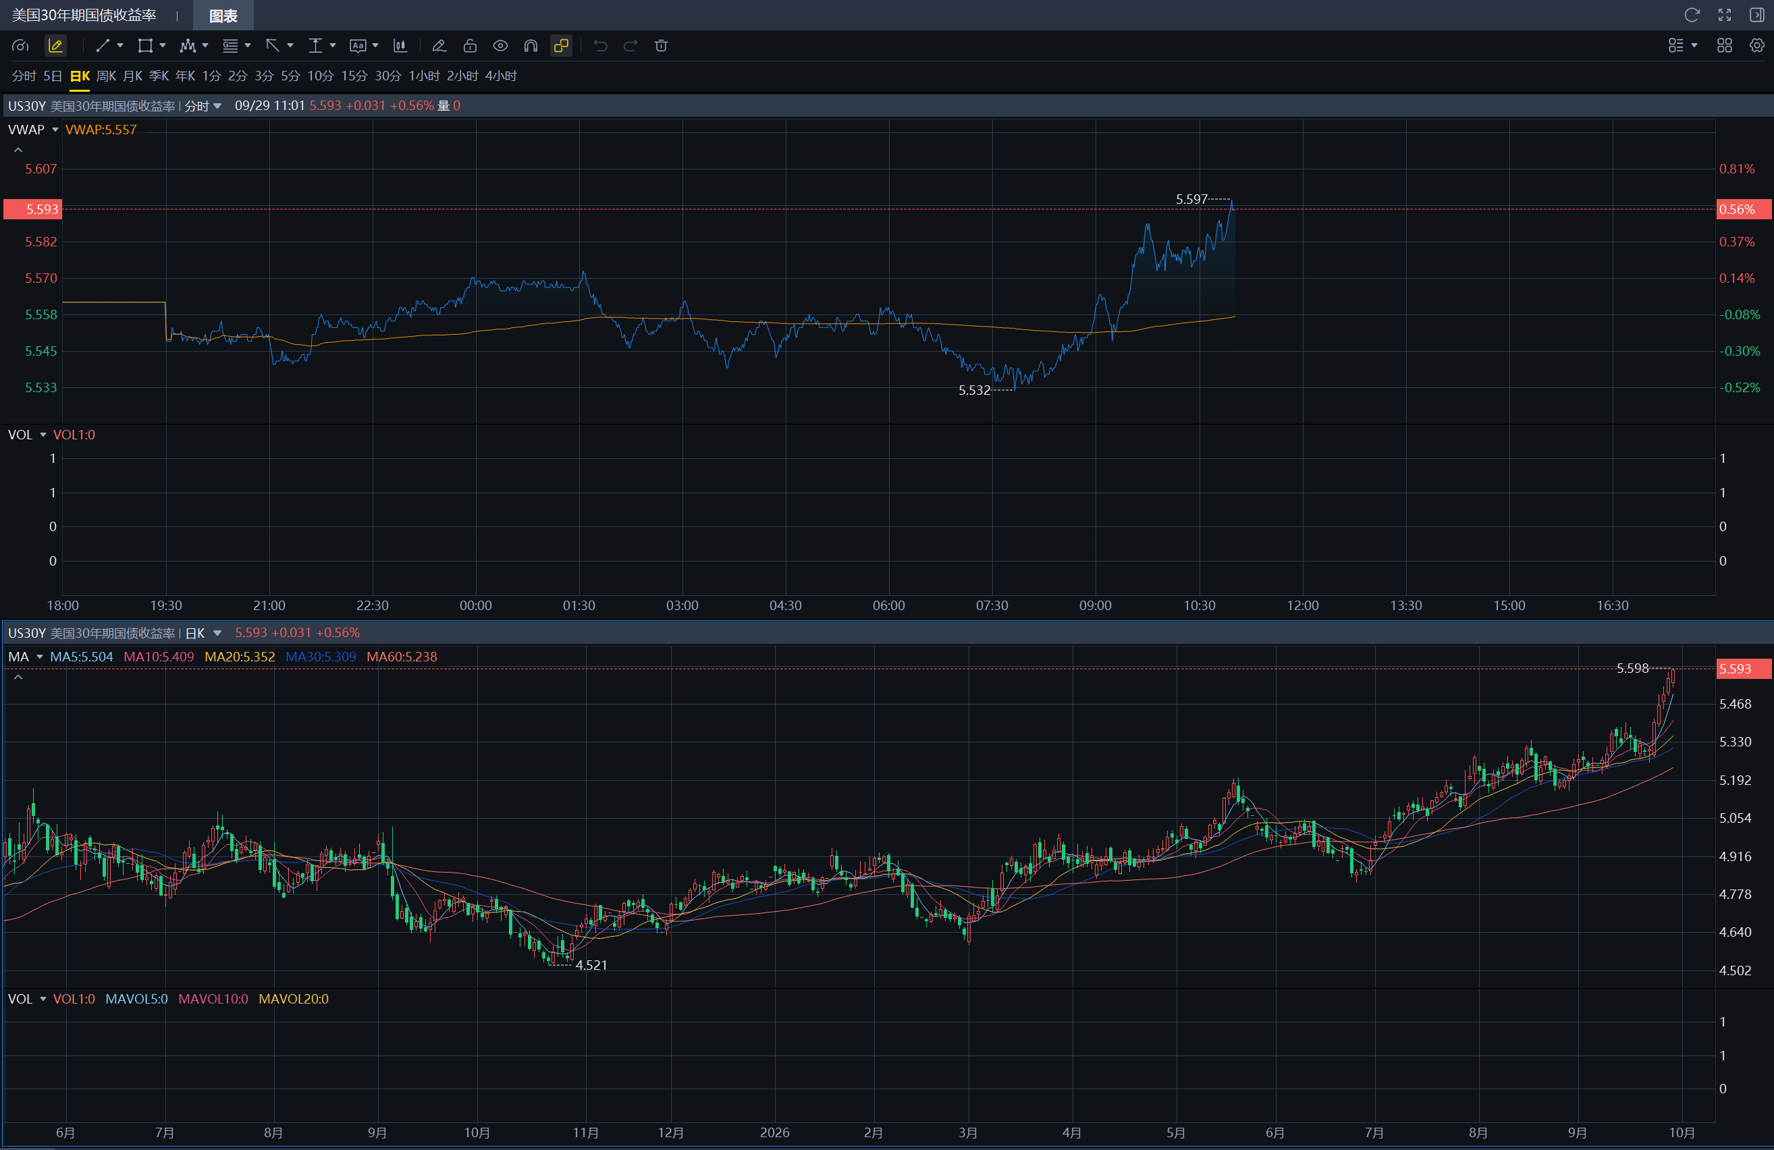The height and width of the screenshot is (1150, 1774).
Task: Click the trash delete drawings icon
Action: (x=660, y=46)
